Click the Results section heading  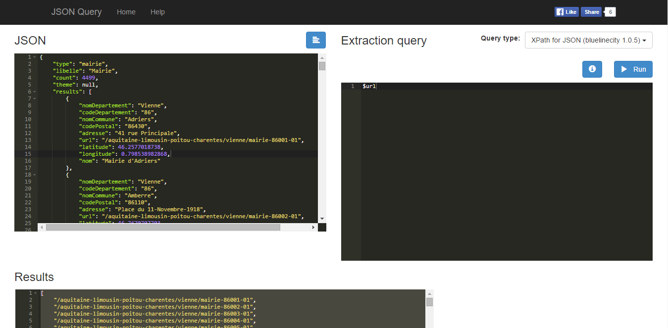(34, 277)
